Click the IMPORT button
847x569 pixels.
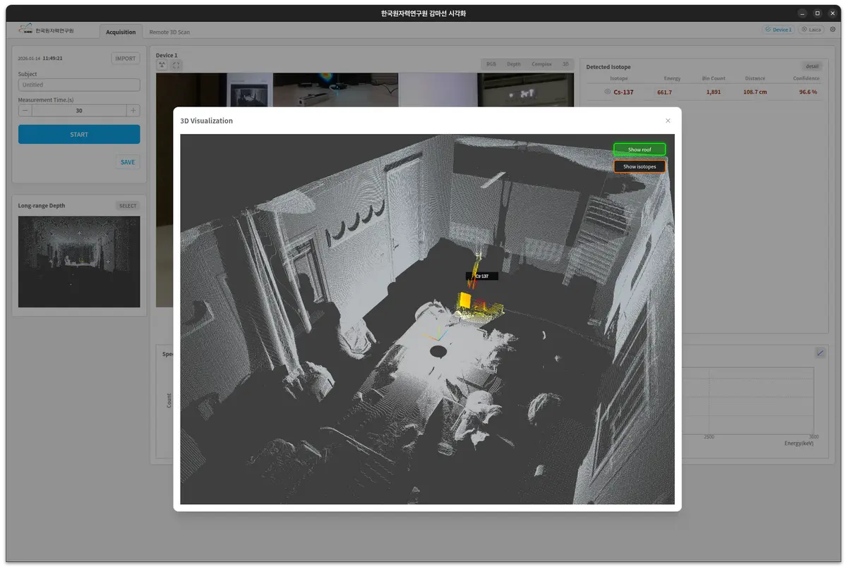click(126, 59)
